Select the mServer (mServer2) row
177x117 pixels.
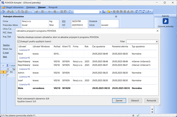point(87,61)
